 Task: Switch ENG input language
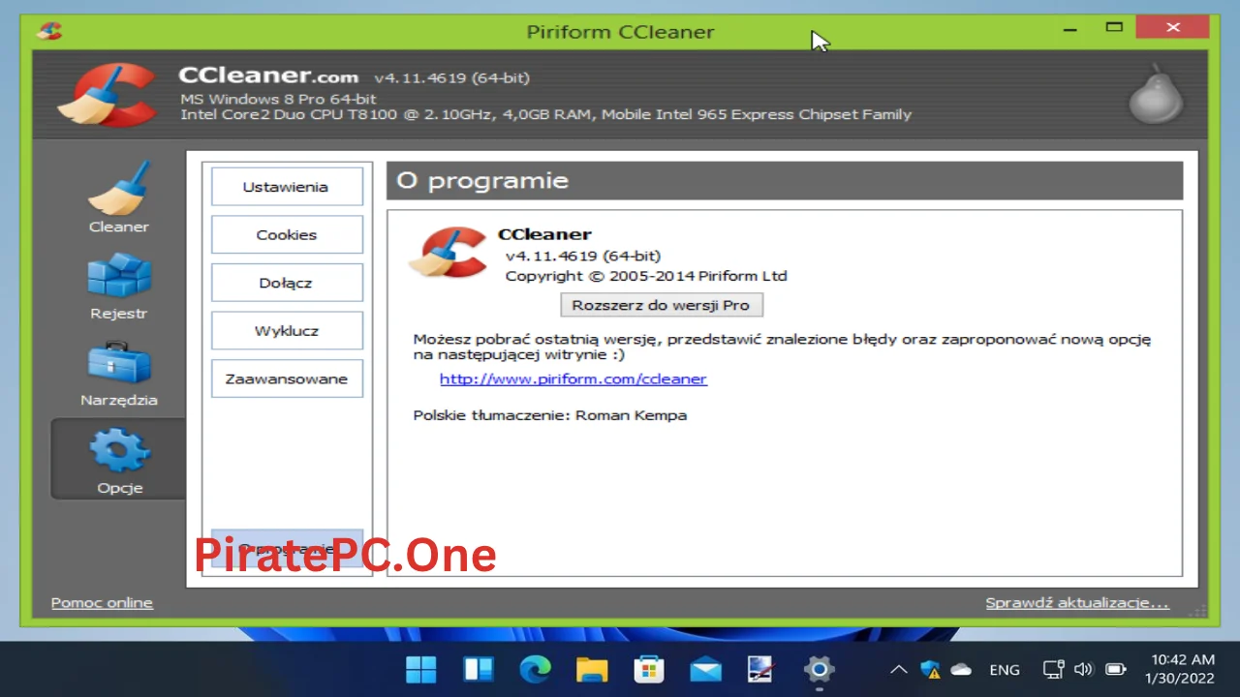[1005, 669]
